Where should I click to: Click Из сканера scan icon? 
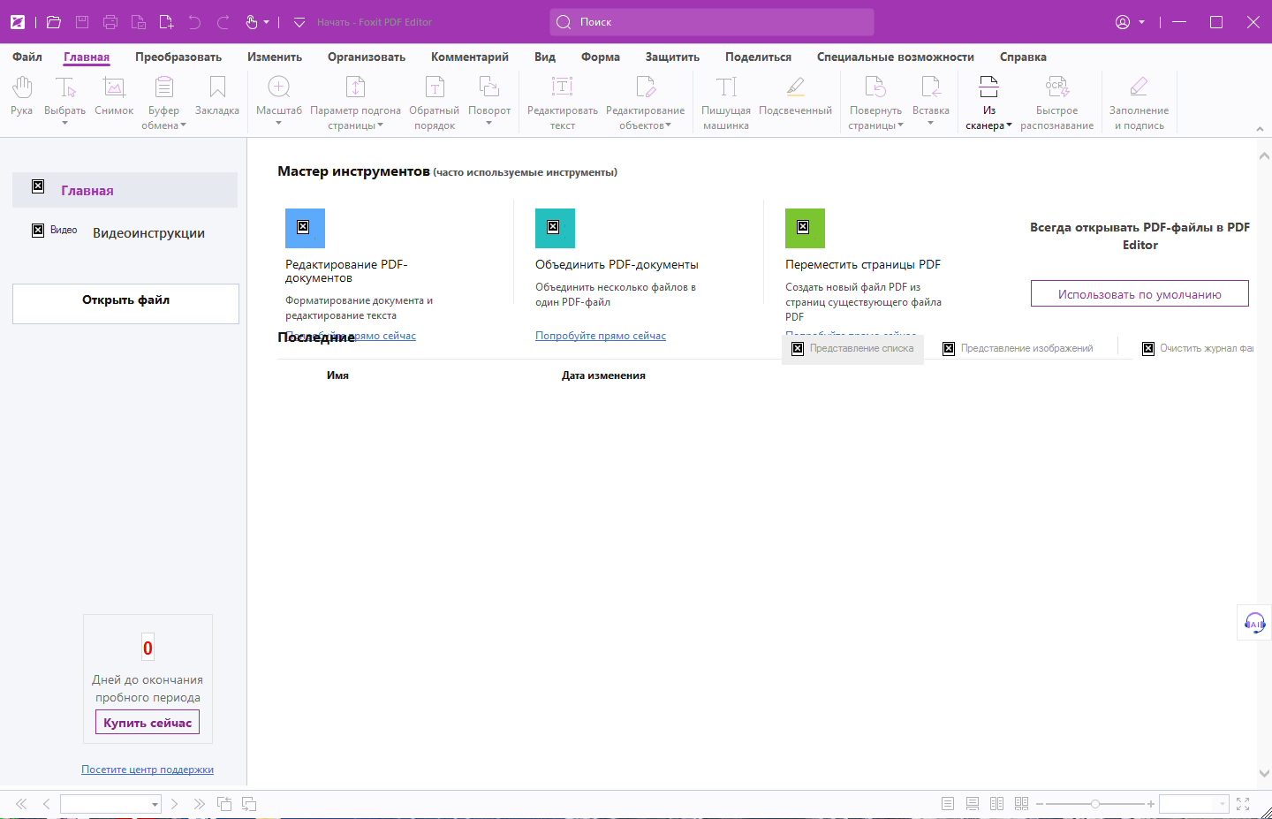989,87
